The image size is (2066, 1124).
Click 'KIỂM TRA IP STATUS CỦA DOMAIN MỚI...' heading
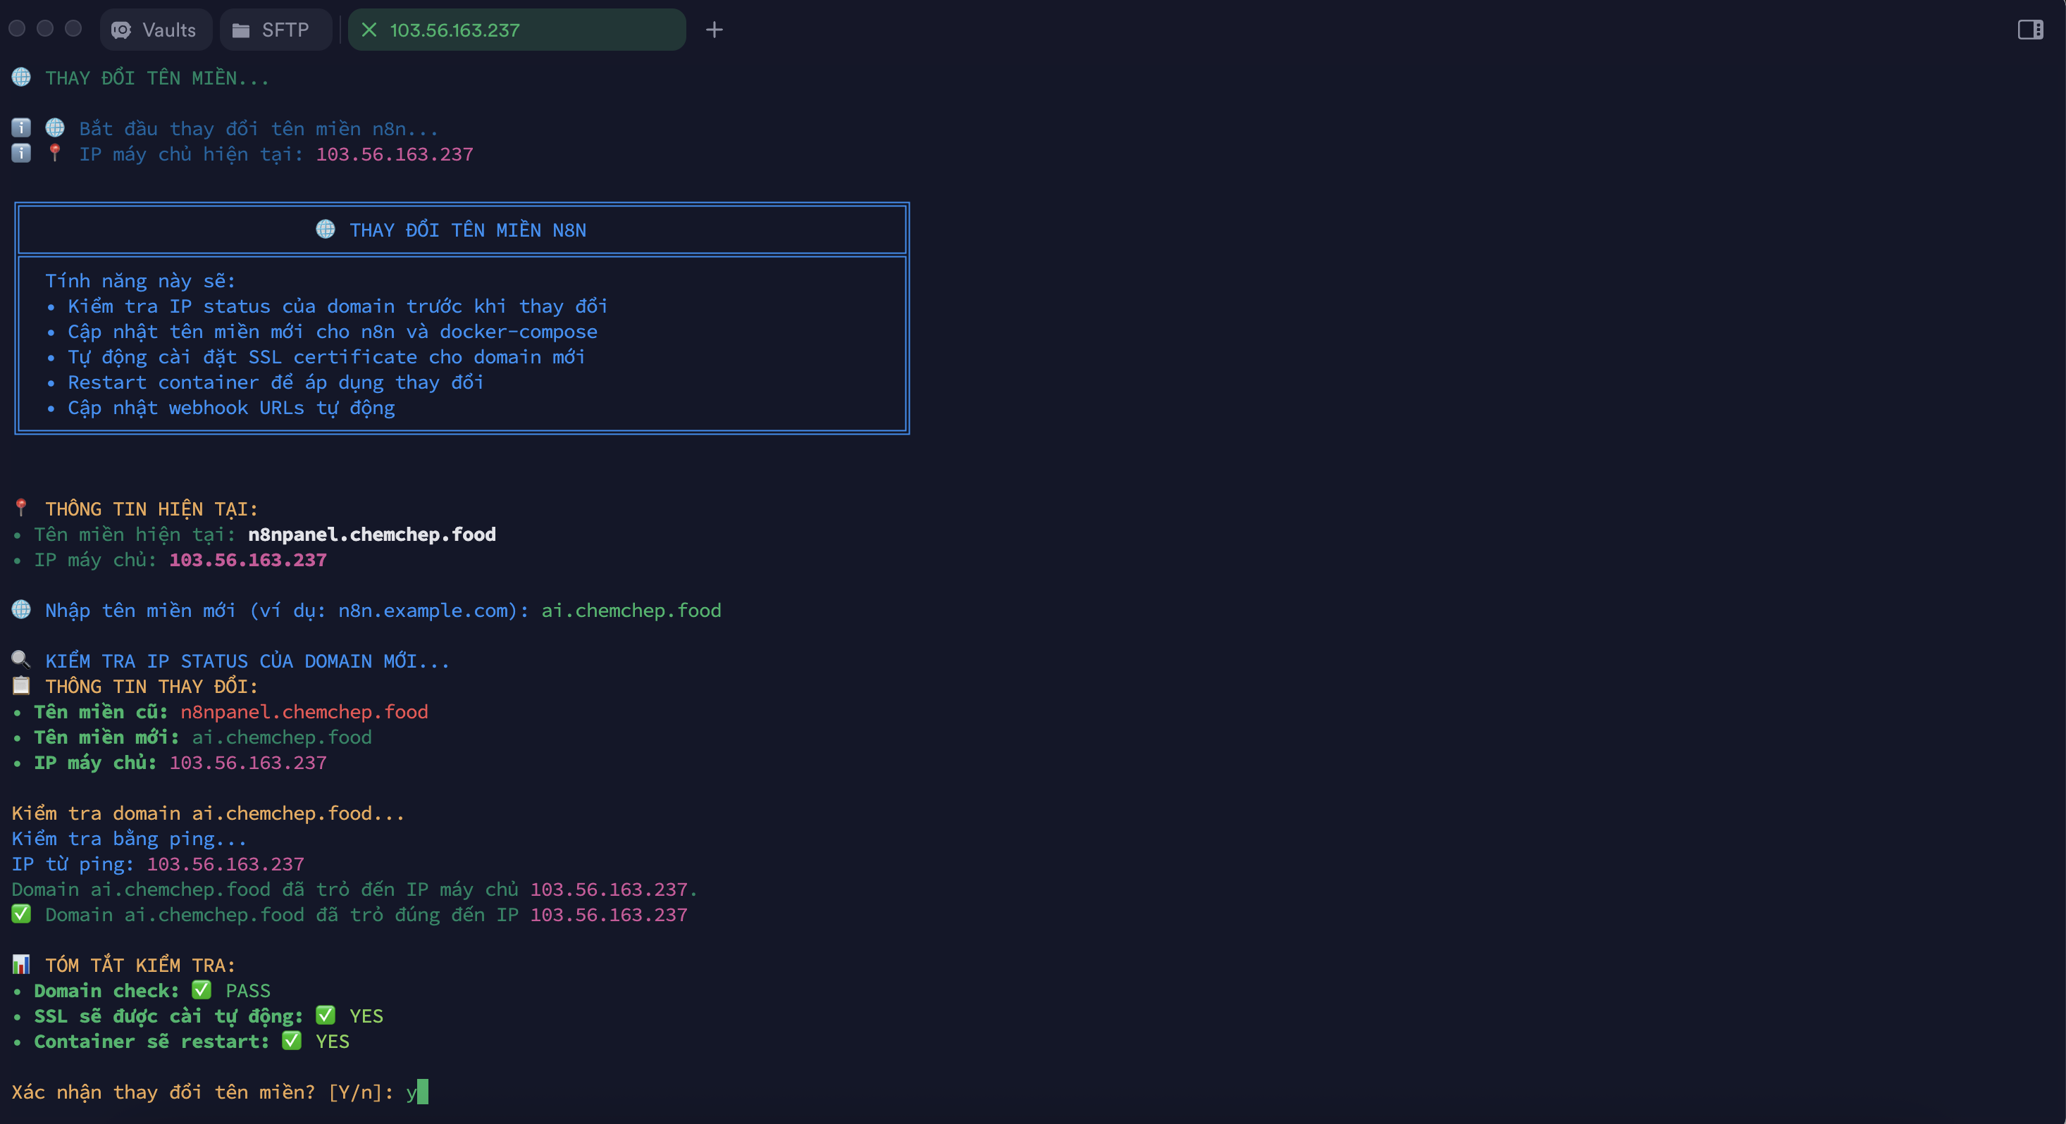point(247,661)
